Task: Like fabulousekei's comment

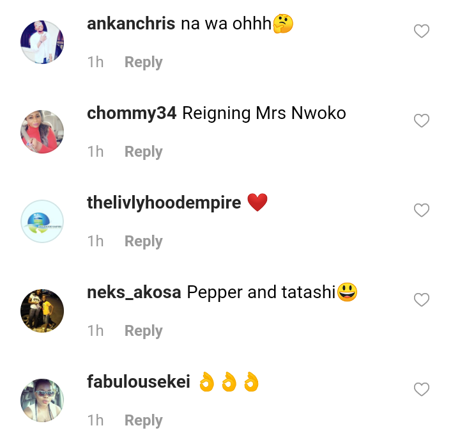Action: coord(422,389)
